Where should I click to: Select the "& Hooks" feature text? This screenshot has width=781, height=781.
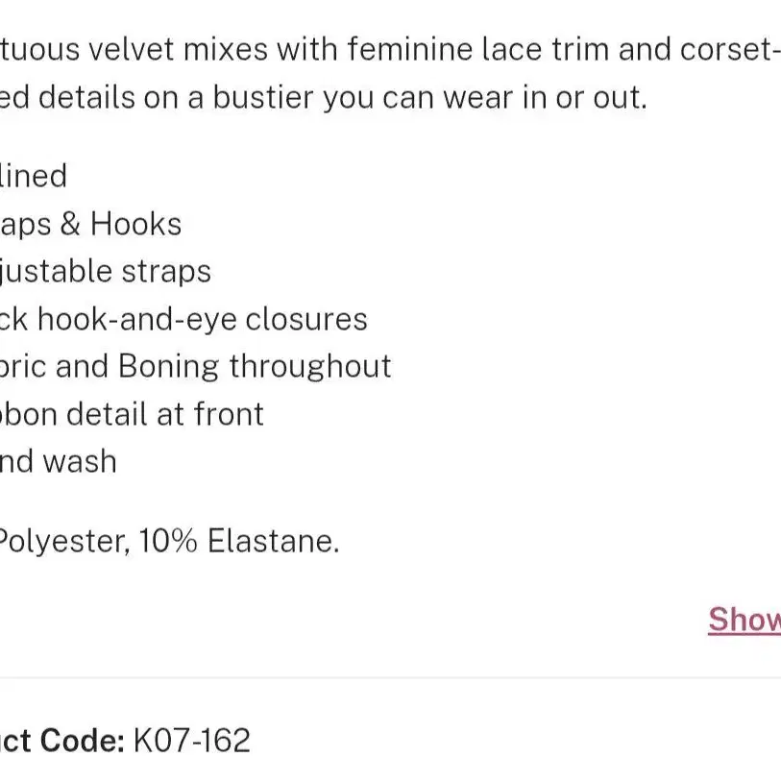120,224
